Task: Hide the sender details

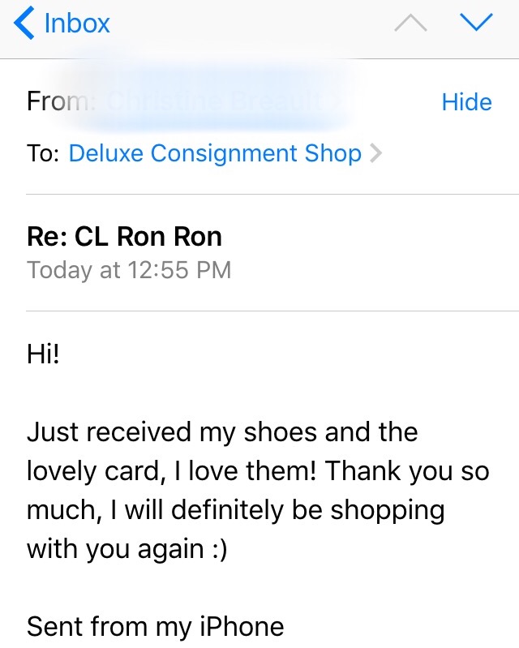Action: coord(466,102)
